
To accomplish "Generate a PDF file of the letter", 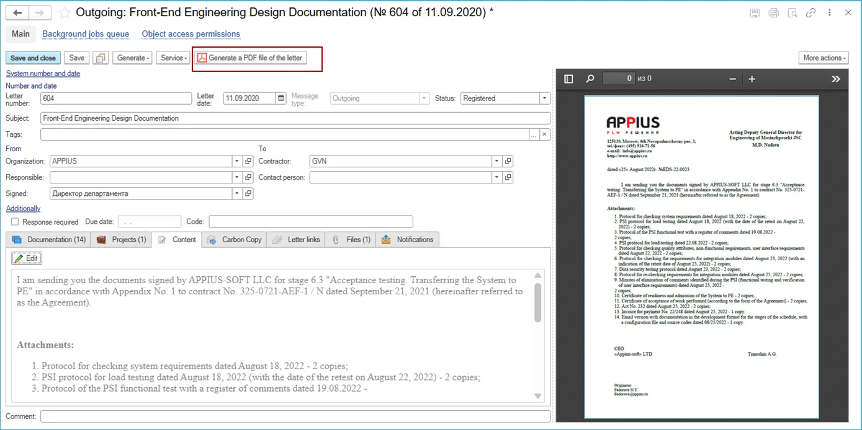I will point(250,58).
